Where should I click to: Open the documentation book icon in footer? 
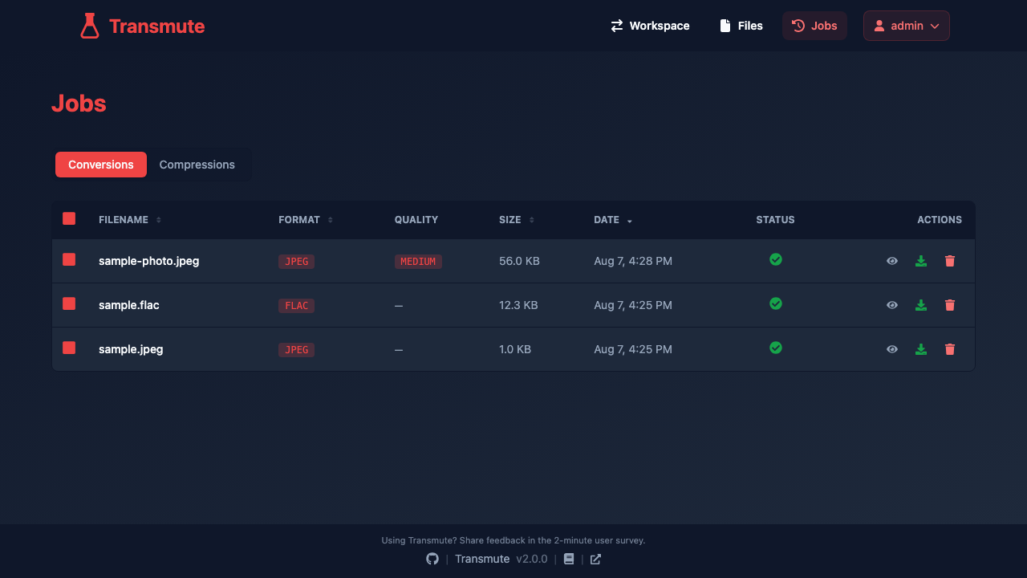pos(569,559)
